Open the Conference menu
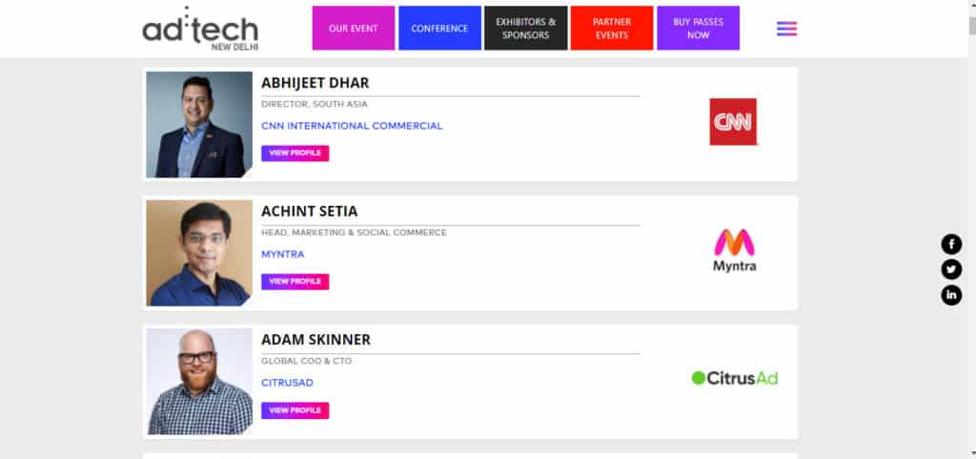 coord(439,28)
